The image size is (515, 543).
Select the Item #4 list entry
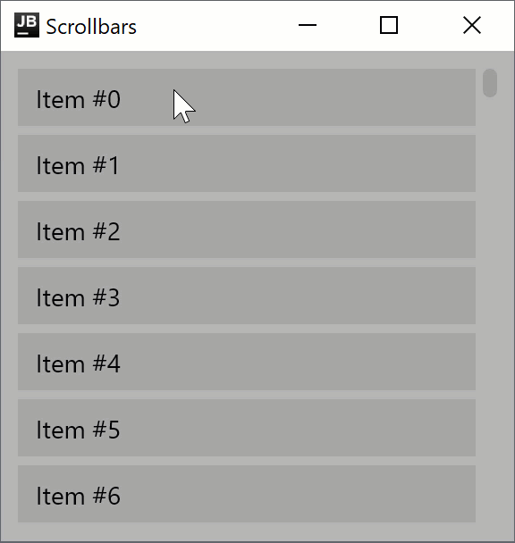pyautogui.click(x=247, y=362)
